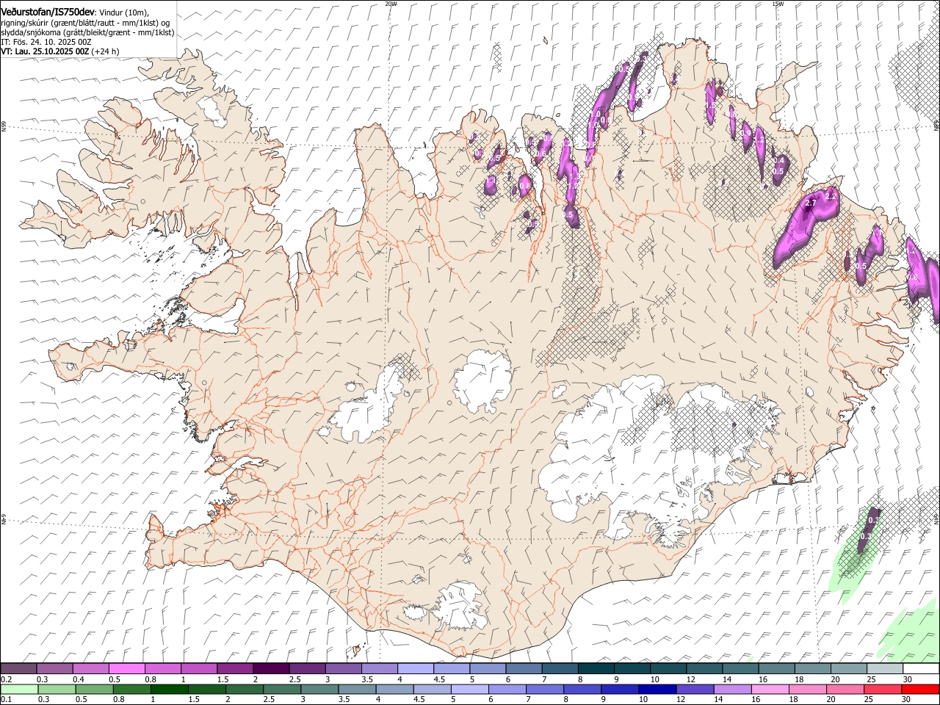Click the '20W' longitude label at top
940x705 pixels.
pos(391,4)
